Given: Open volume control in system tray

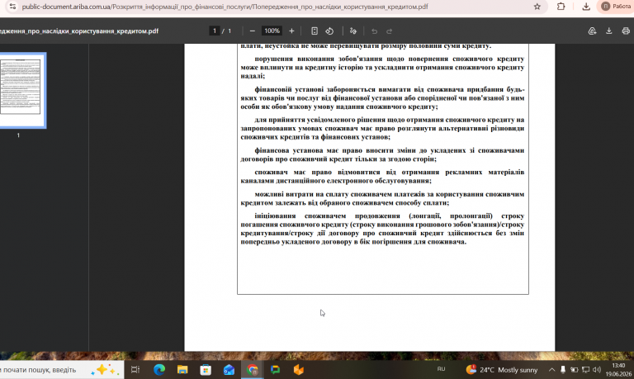Looking at the screenshot, I should click(x=596, y=370).
